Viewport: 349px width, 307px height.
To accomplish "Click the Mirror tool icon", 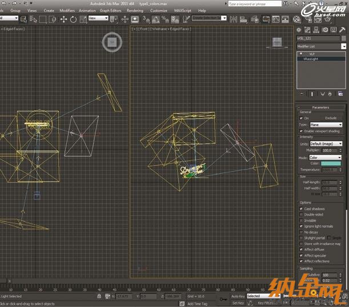I will pos(233,19).
